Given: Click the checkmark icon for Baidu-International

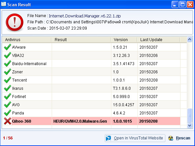Looking at the screenshot, I should (x=8, y=63).
